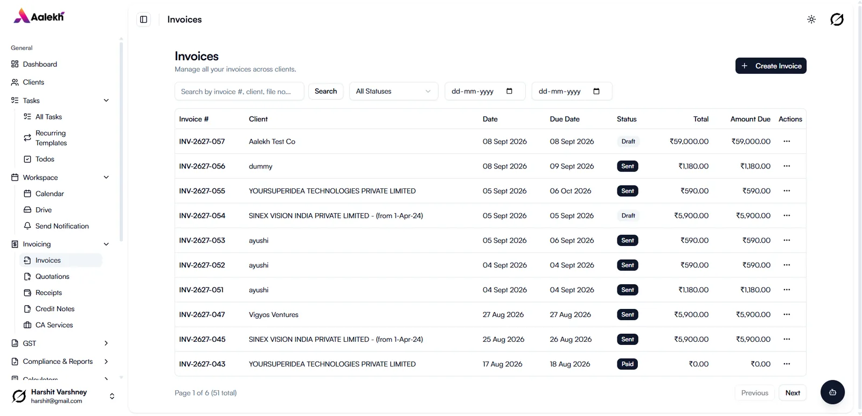Click the Paid badge of INV-2627-043
862x416 pixels.
pos(628,364)
